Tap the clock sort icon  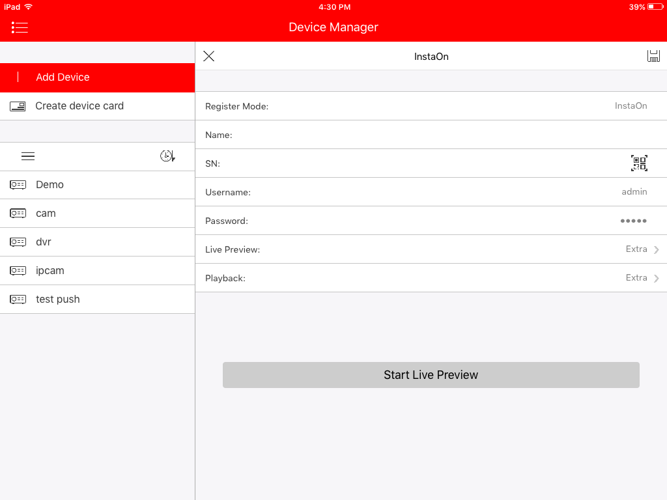[x=167, y=156]
